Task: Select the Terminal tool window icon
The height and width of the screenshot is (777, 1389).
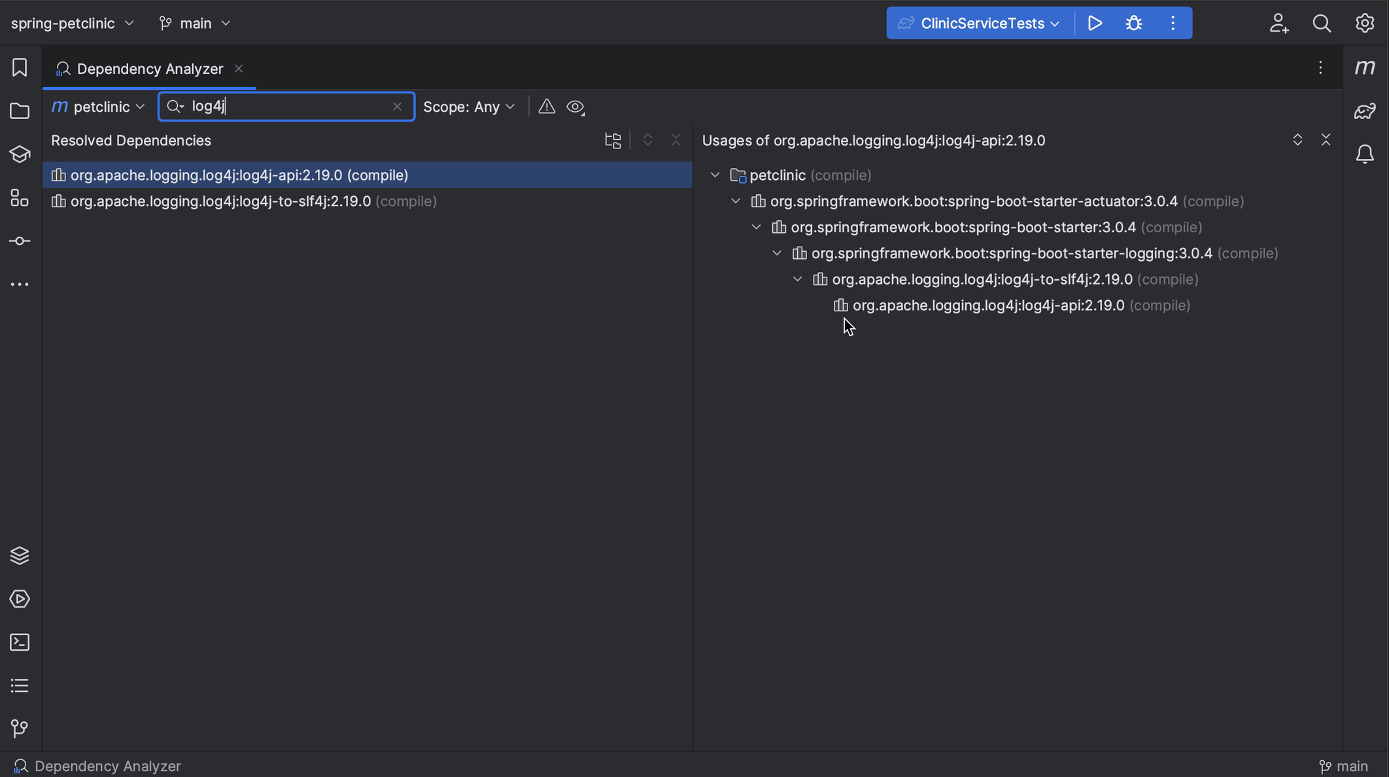Action: pyautogui.click(x=19, y=642)
